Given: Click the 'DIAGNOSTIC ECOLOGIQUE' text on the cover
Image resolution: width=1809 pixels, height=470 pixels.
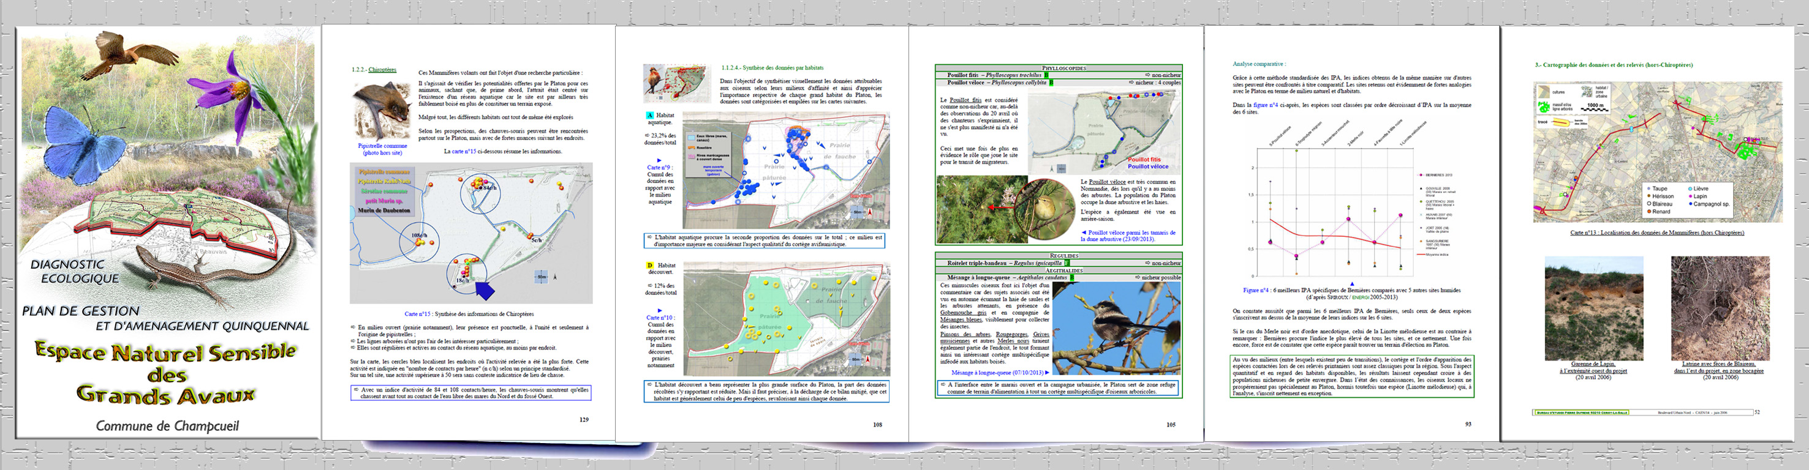Looking at the screenshot, I should 75,272.
